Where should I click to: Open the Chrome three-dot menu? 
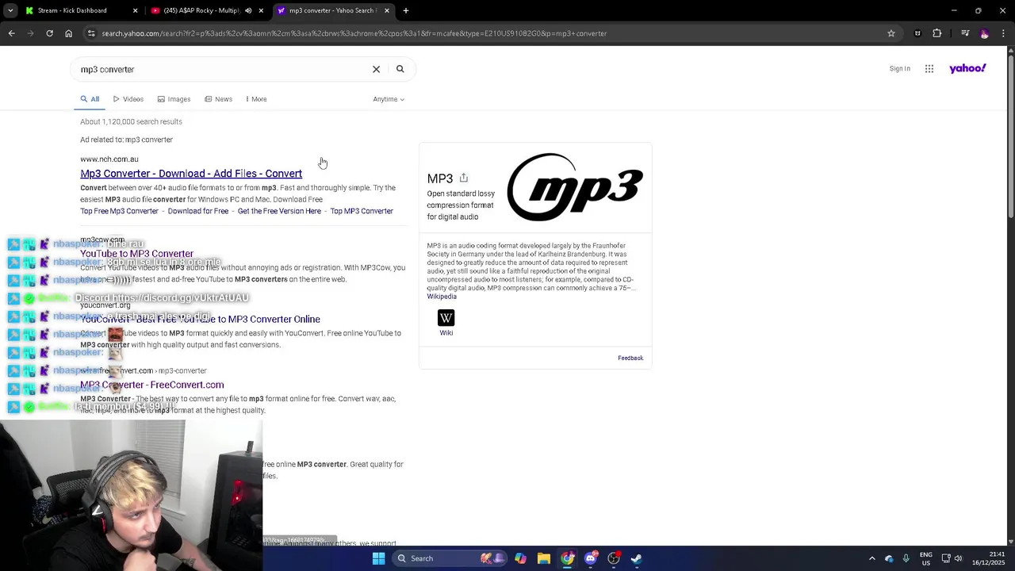[1002, 33]
